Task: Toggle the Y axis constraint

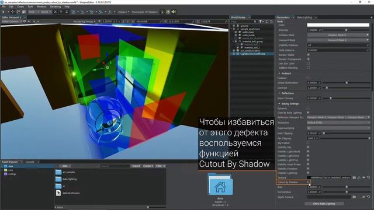Action: click(x=61, y=12)
